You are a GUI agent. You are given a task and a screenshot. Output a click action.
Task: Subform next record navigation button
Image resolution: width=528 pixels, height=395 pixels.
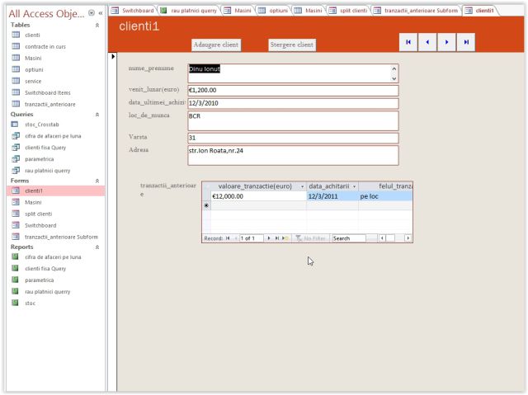269,238
